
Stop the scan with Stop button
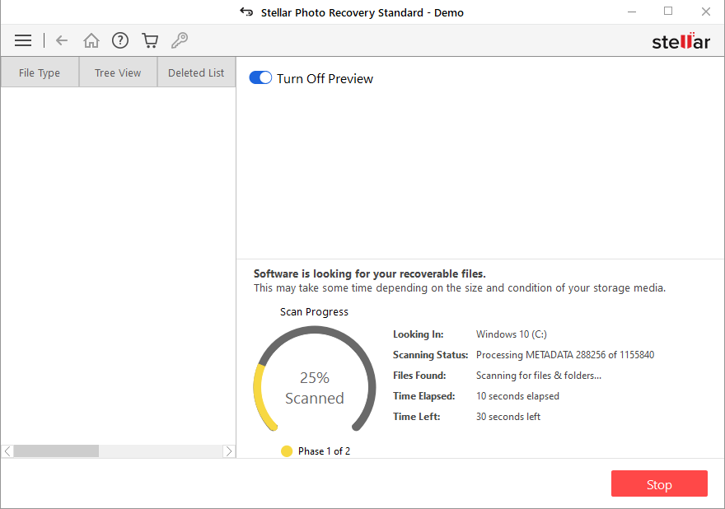click(659, 484)
